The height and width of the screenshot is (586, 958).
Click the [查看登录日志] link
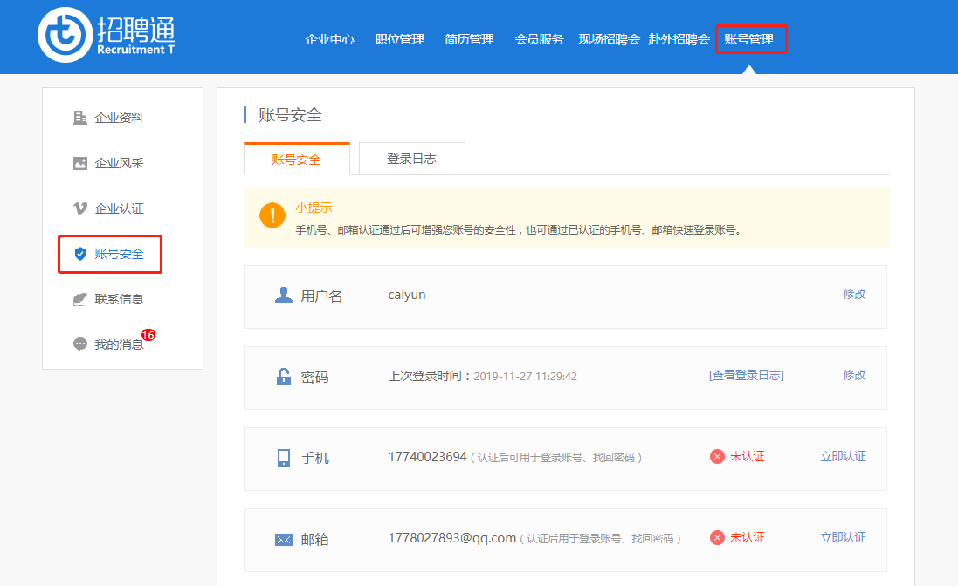pyautogui.click(x=746, y=376)
